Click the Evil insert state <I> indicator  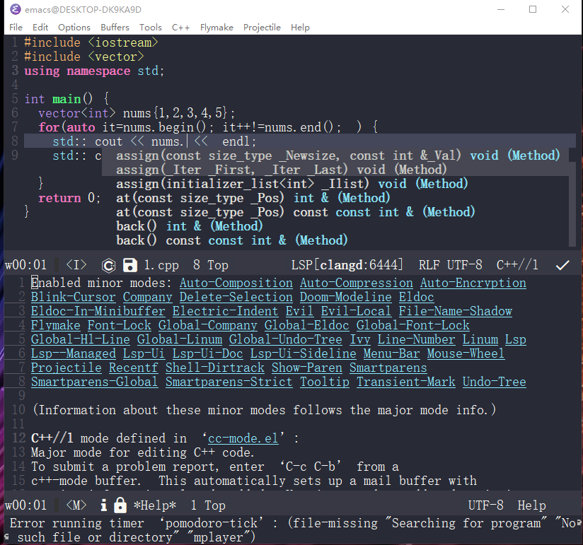(x=76, y=265)
